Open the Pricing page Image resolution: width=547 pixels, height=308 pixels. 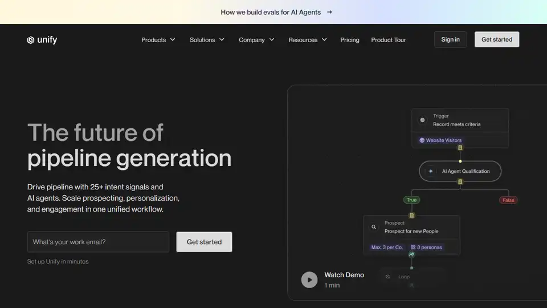coord(350,40)
